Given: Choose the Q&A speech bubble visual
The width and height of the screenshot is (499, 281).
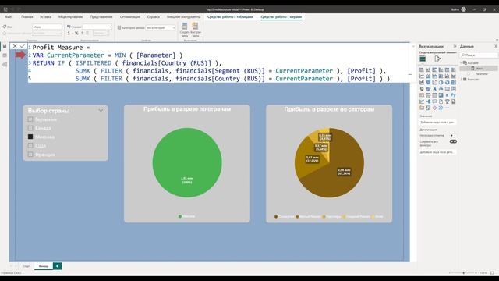Looking at the screenshot, I should [434, 101].
